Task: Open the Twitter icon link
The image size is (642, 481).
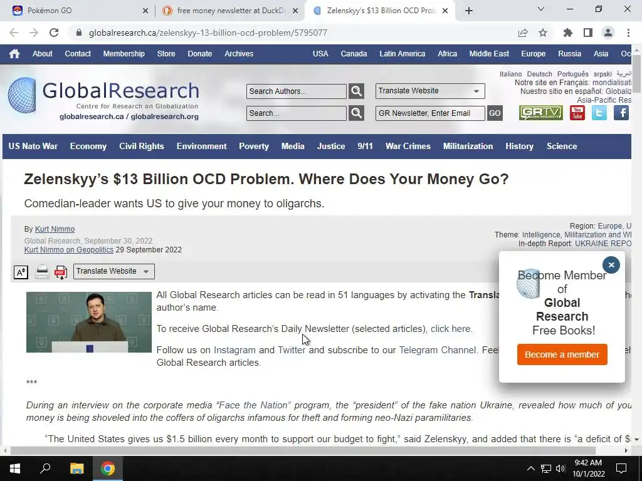Action: click(x=599, y=113)
